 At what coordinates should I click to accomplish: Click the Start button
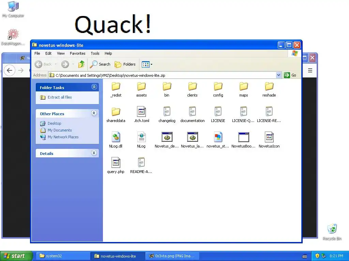tap(16, 256)
